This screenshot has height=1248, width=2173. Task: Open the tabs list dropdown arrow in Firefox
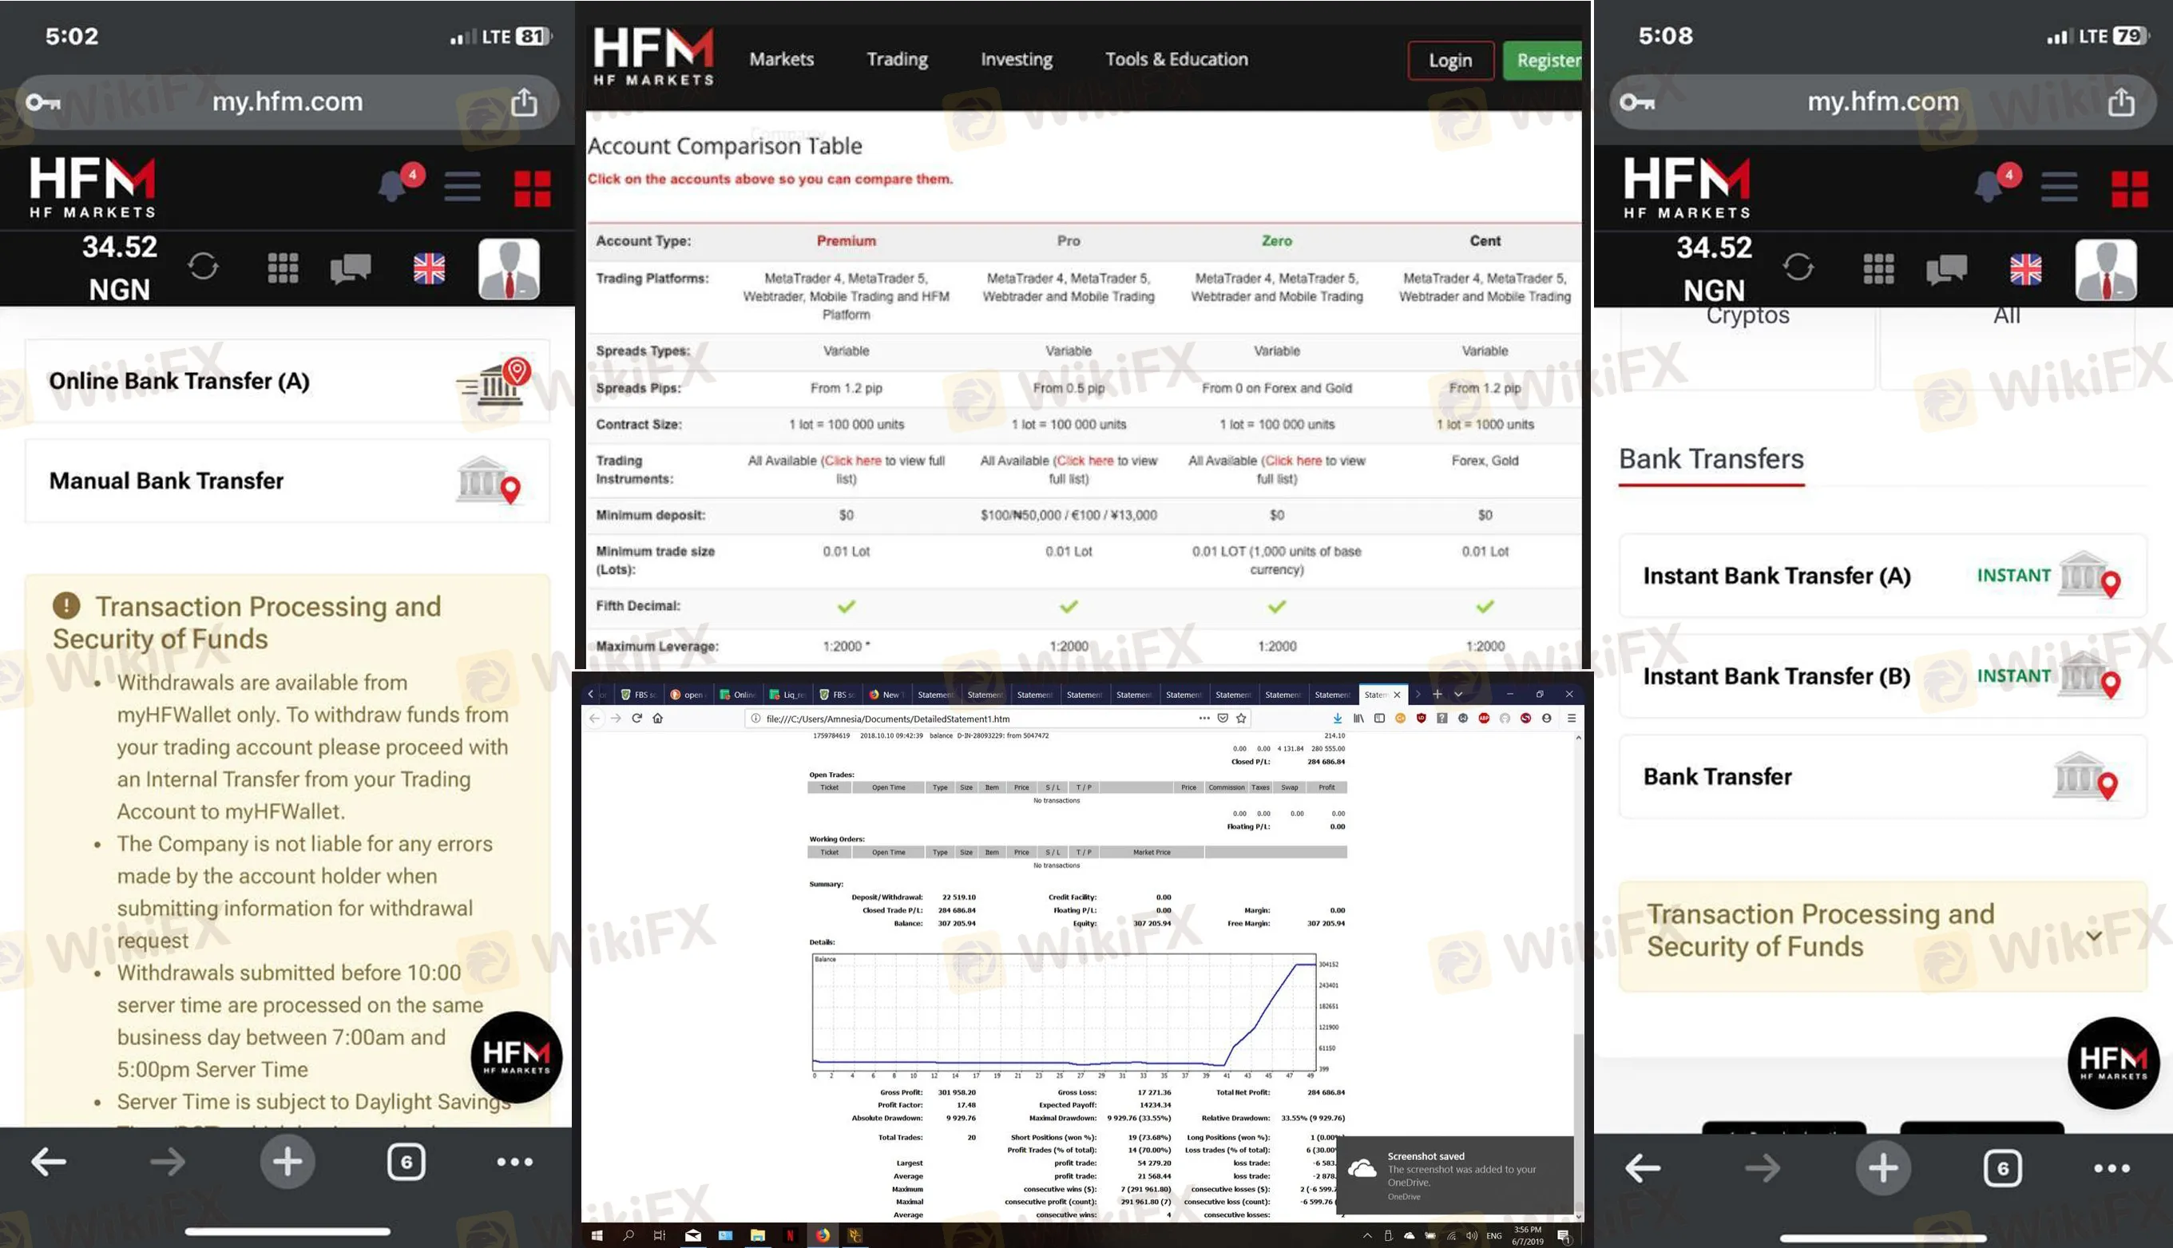1458,695
